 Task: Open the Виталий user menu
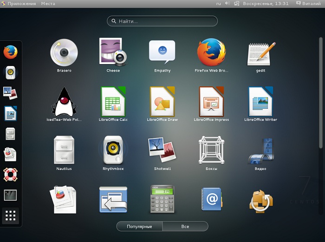click(x=309, y=4)
